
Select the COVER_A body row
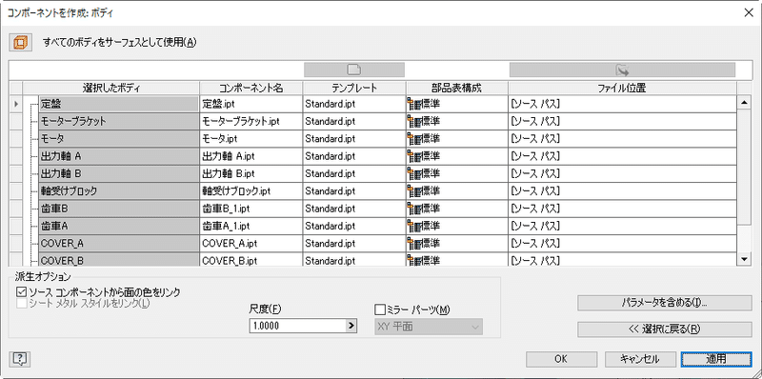tap(119, 244)
